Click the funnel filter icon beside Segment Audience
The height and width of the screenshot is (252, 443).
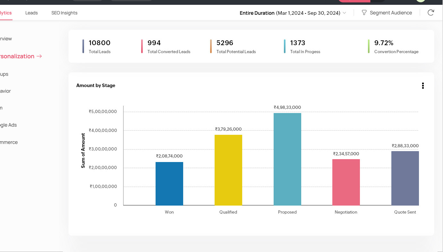coord(364,13)
